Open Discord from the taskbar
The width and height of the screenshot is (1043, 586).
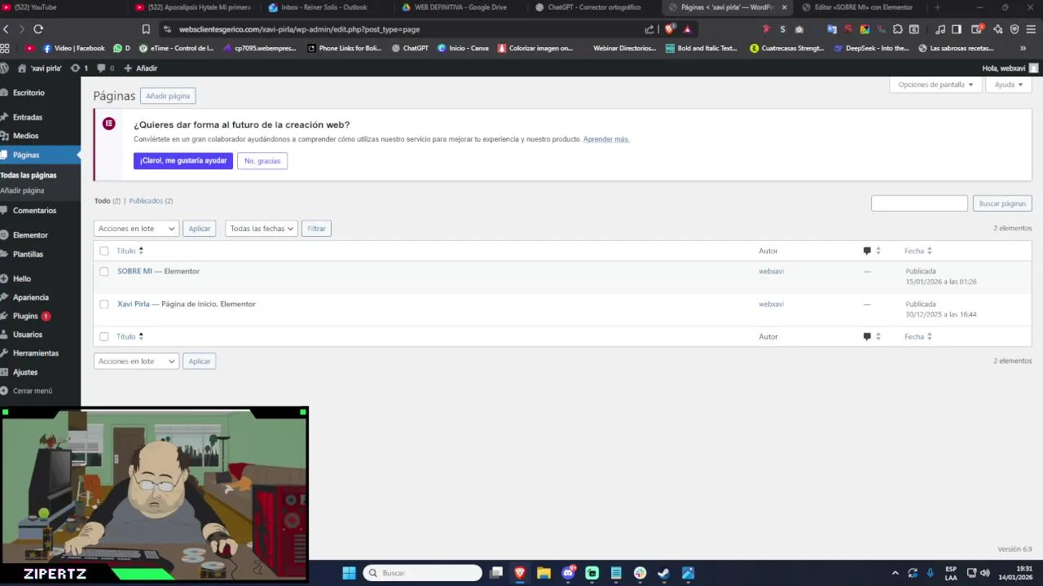[568, 573]
